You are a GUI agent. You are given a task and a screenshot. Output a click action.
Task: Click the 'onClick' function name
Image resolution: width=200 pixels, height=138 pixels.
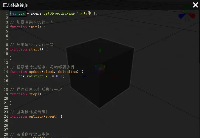click(x=36, y=116)
